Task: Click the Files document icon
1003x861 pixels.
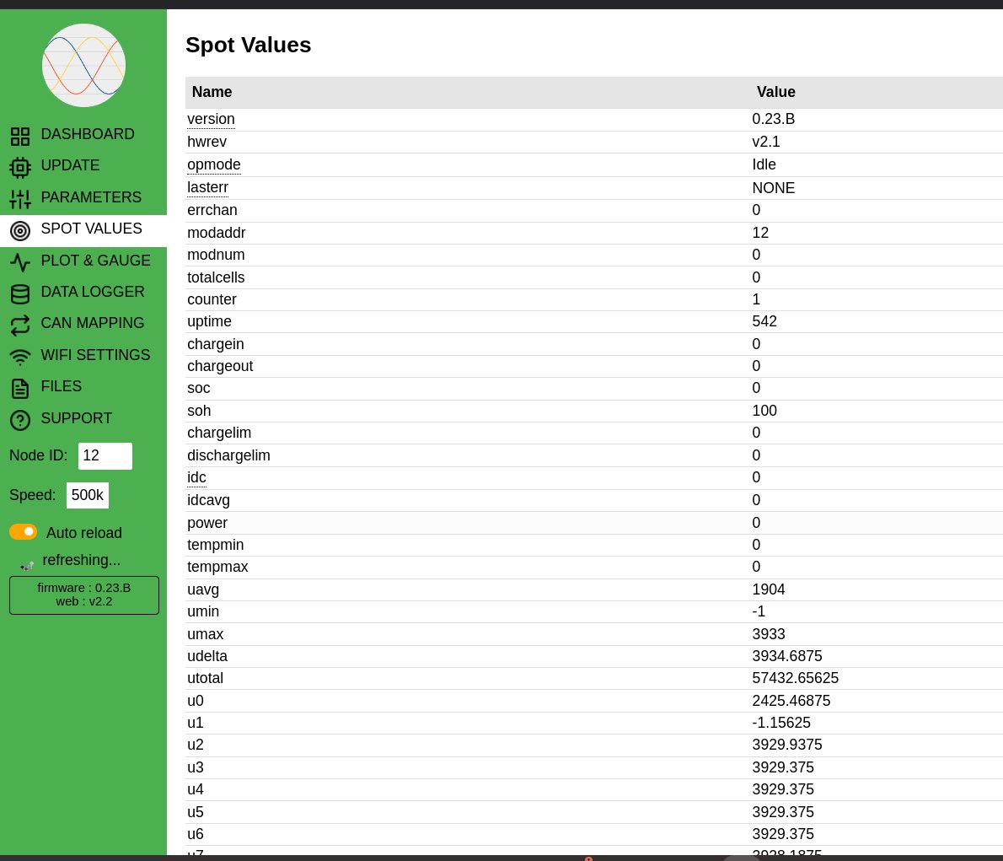Action: click(20, 388)
